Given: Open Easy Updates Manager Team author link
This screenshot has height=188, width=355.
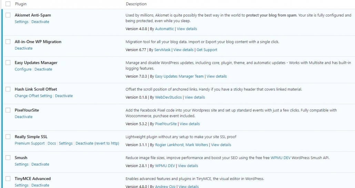Looking at the screenshot, I should [x=179, y=76].
